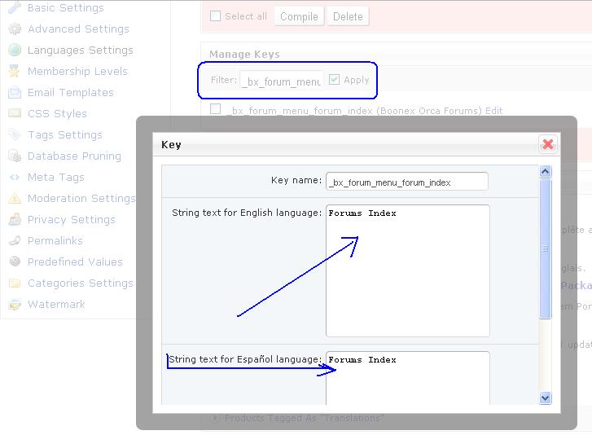Open Meta Tags link
Viewport: 592px width, 435px height.
pyautogui.click(x=56, y=177)
